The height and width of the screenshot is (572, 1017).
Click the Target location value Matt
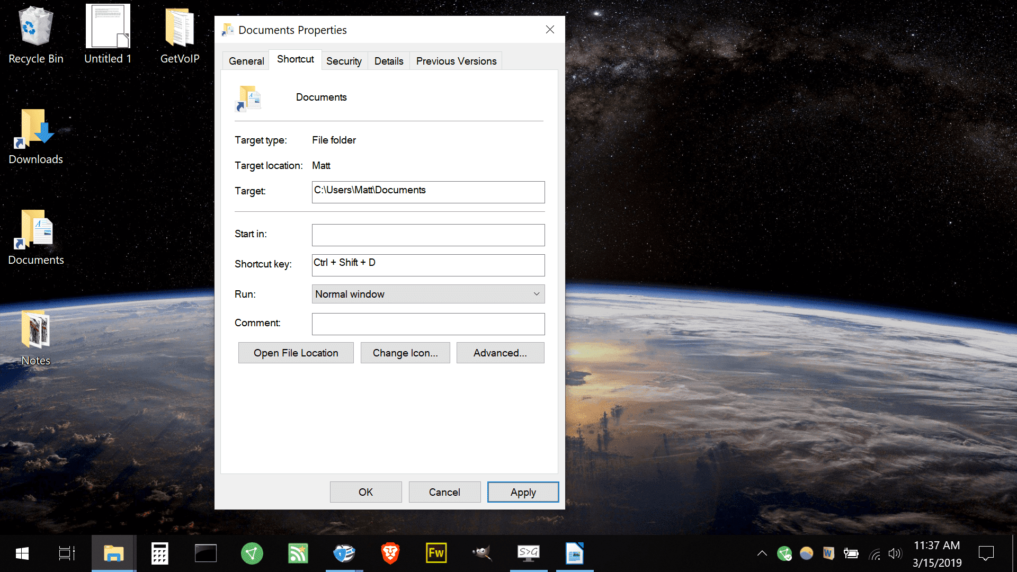(x=321, y=166)
